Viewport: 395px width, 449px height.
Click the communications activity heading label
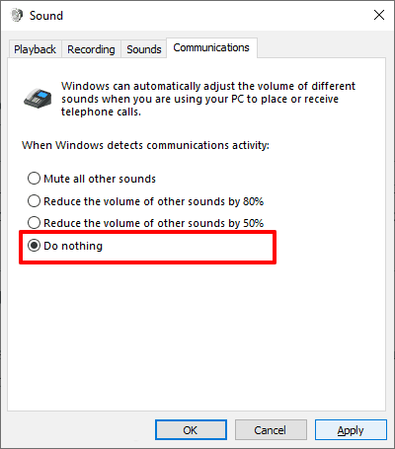(x=145, y=145)
